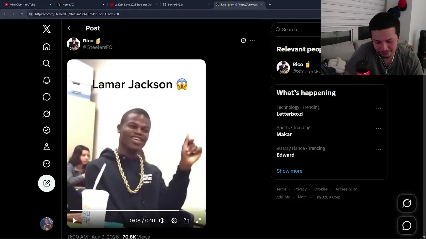This screenshot has width=426, height=239.
Task: Open the Cookies footer link
Action: pyautogui.click(x=321, y=189)
